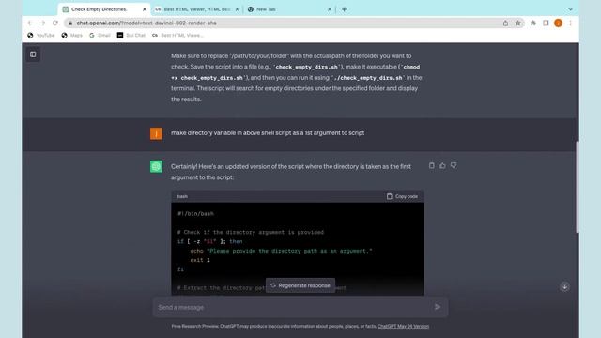Click the echo 'Please provide the directory' line

(x=281, y=251)
